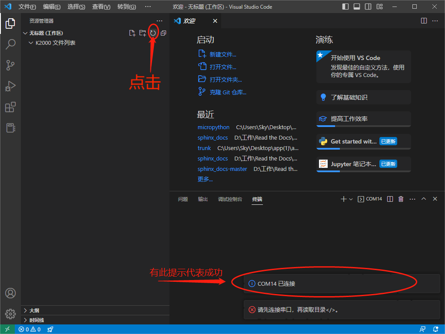This screenshot has width=445, height=334.
Task: Open notifications bell in status bar
Action: [x=436, y=330]
